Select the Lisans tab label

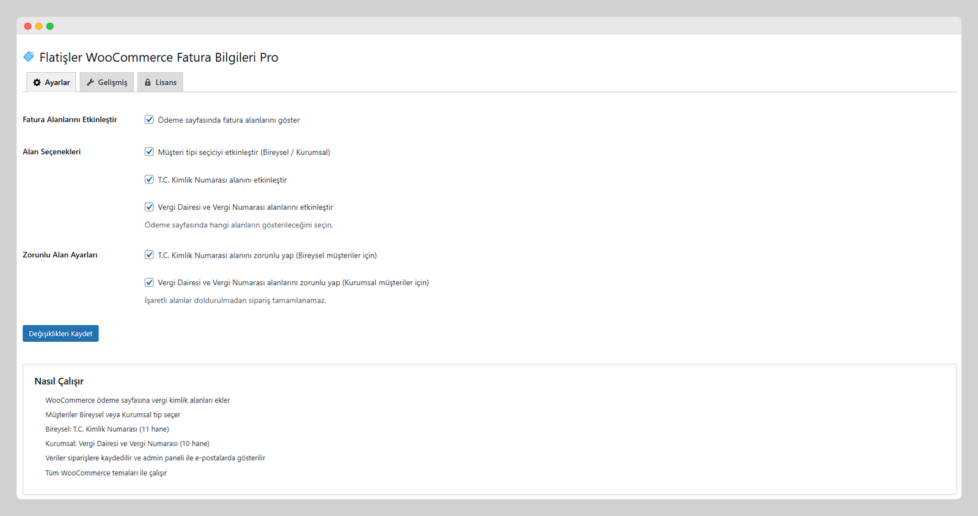[166, 83]
